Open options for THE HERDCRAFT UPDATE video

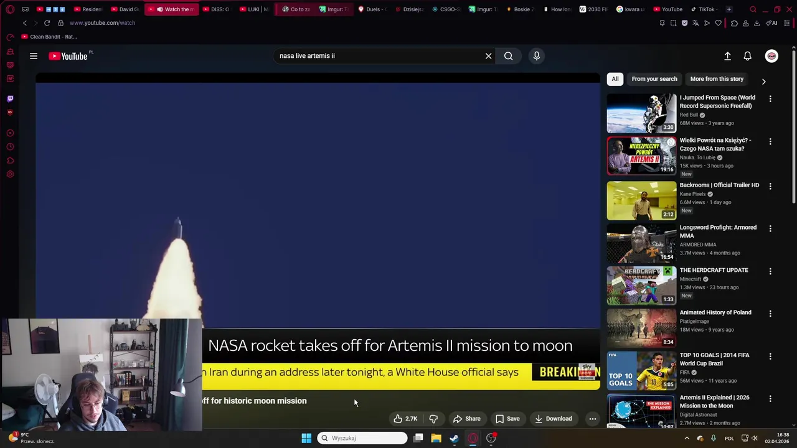tap(770, 271)
